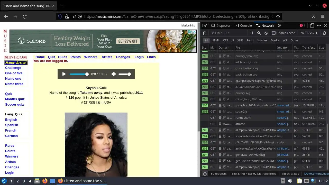Clear the network log with the trash icon
The height and width of the screenshot is (185, 329).
tap(205, 33)
